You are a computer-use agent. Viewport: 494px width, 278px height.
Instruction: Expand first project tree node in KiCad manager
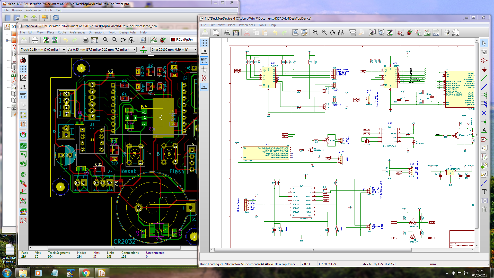pos(7,34)
